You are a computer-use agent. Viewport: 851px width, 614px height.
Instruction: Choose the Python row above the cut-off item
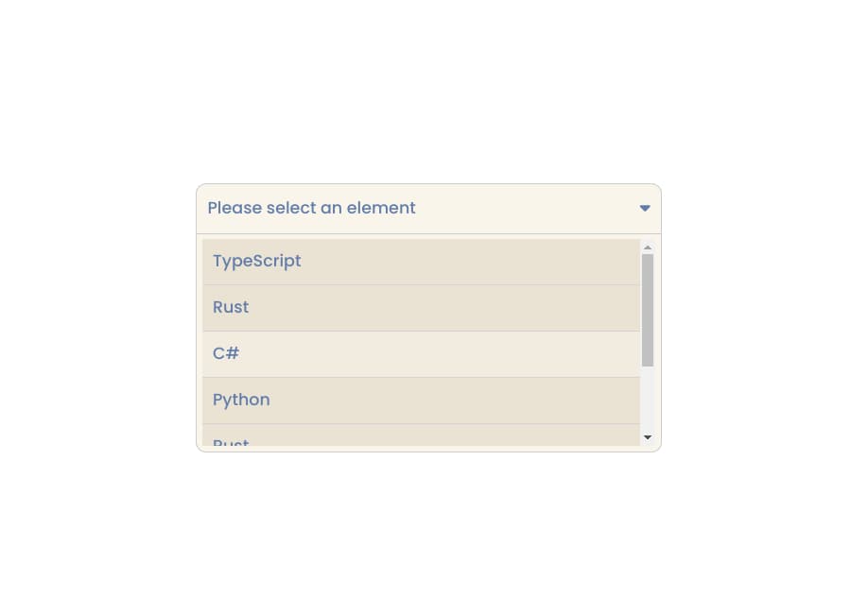[421, 401]
